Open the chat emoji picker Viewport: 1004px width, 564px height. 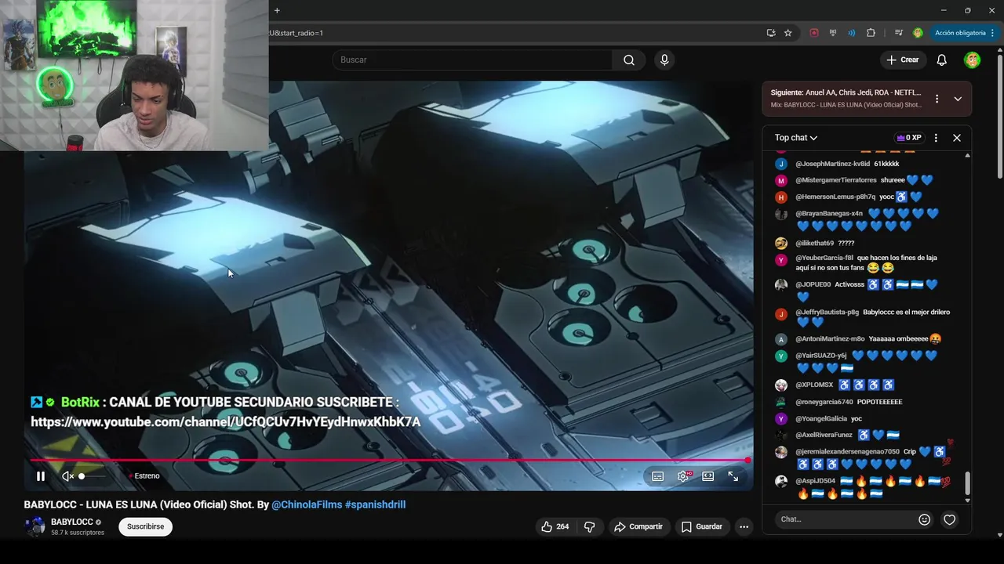(x=924, y=519)
